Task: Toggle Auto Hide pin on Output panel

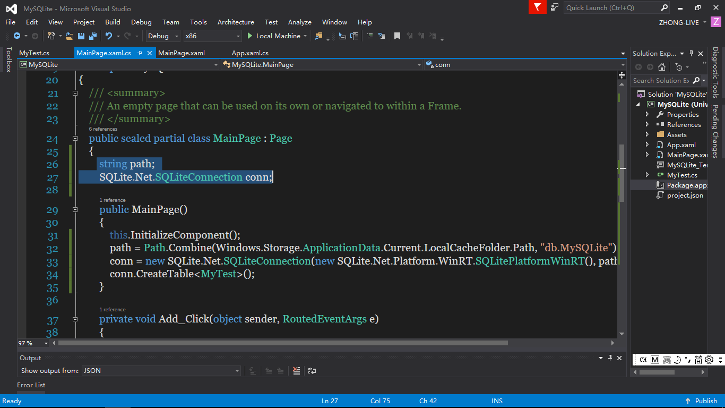Action: [x=610, y=358]
